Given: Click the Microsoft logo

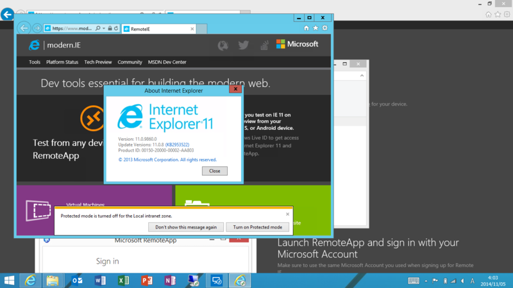Looking at the screenshot, I should (297, 44).
